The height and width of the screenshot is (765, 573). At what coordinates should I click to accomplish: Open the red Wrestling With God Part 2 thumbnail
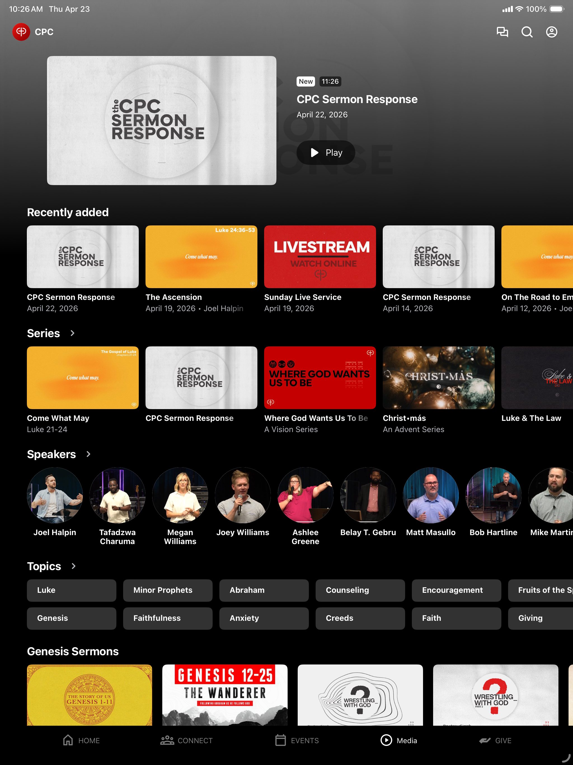[x=495, y=695]
